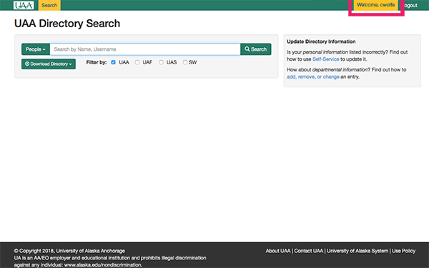The width and height of the screenshot is (429, 268).
Task: Click the Filter by: label
Action: pos(97,62)
